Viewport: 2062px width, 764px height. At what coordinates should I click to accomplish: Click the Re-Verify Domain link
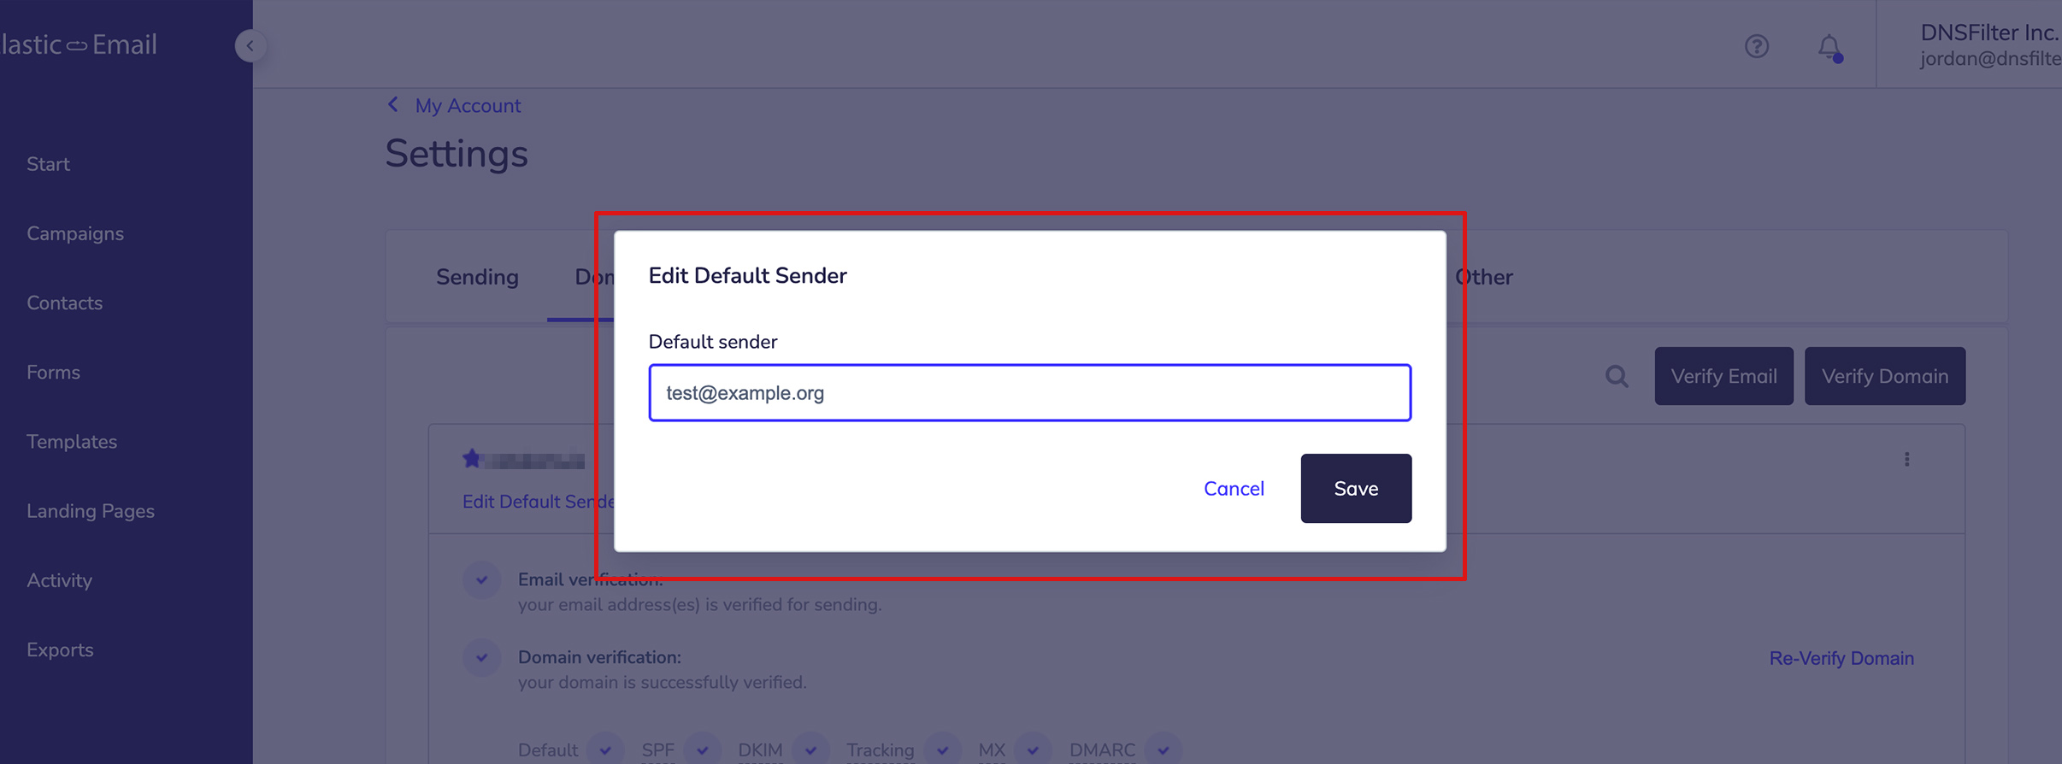pos(1841,658)
